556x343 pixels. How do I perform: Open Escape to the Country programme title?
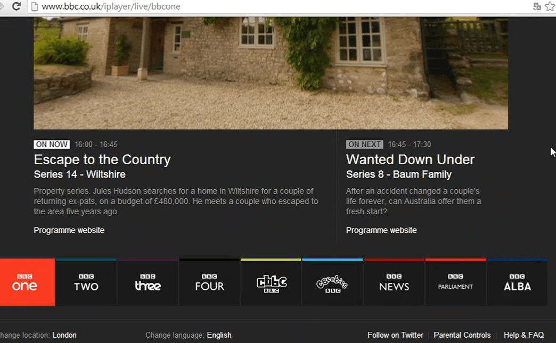102,160
